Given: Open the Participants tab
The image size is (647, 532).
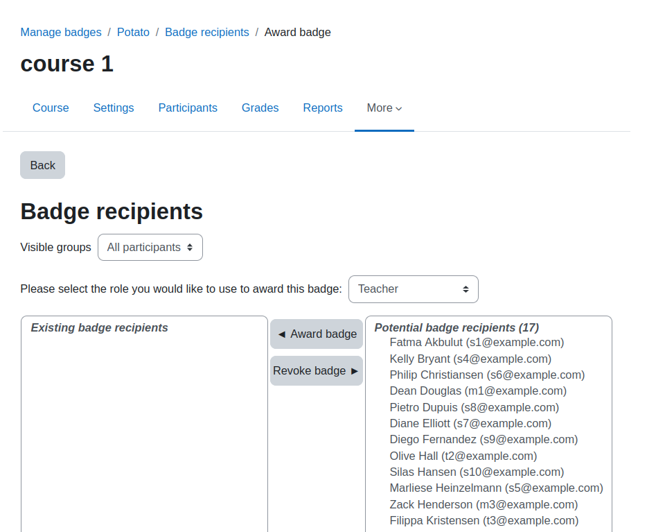Looking at the screenshot, I should pos(188,108).
